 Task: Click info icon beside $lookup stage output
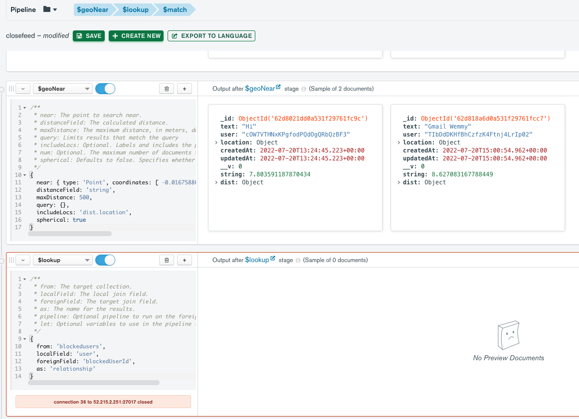point(298,261)
